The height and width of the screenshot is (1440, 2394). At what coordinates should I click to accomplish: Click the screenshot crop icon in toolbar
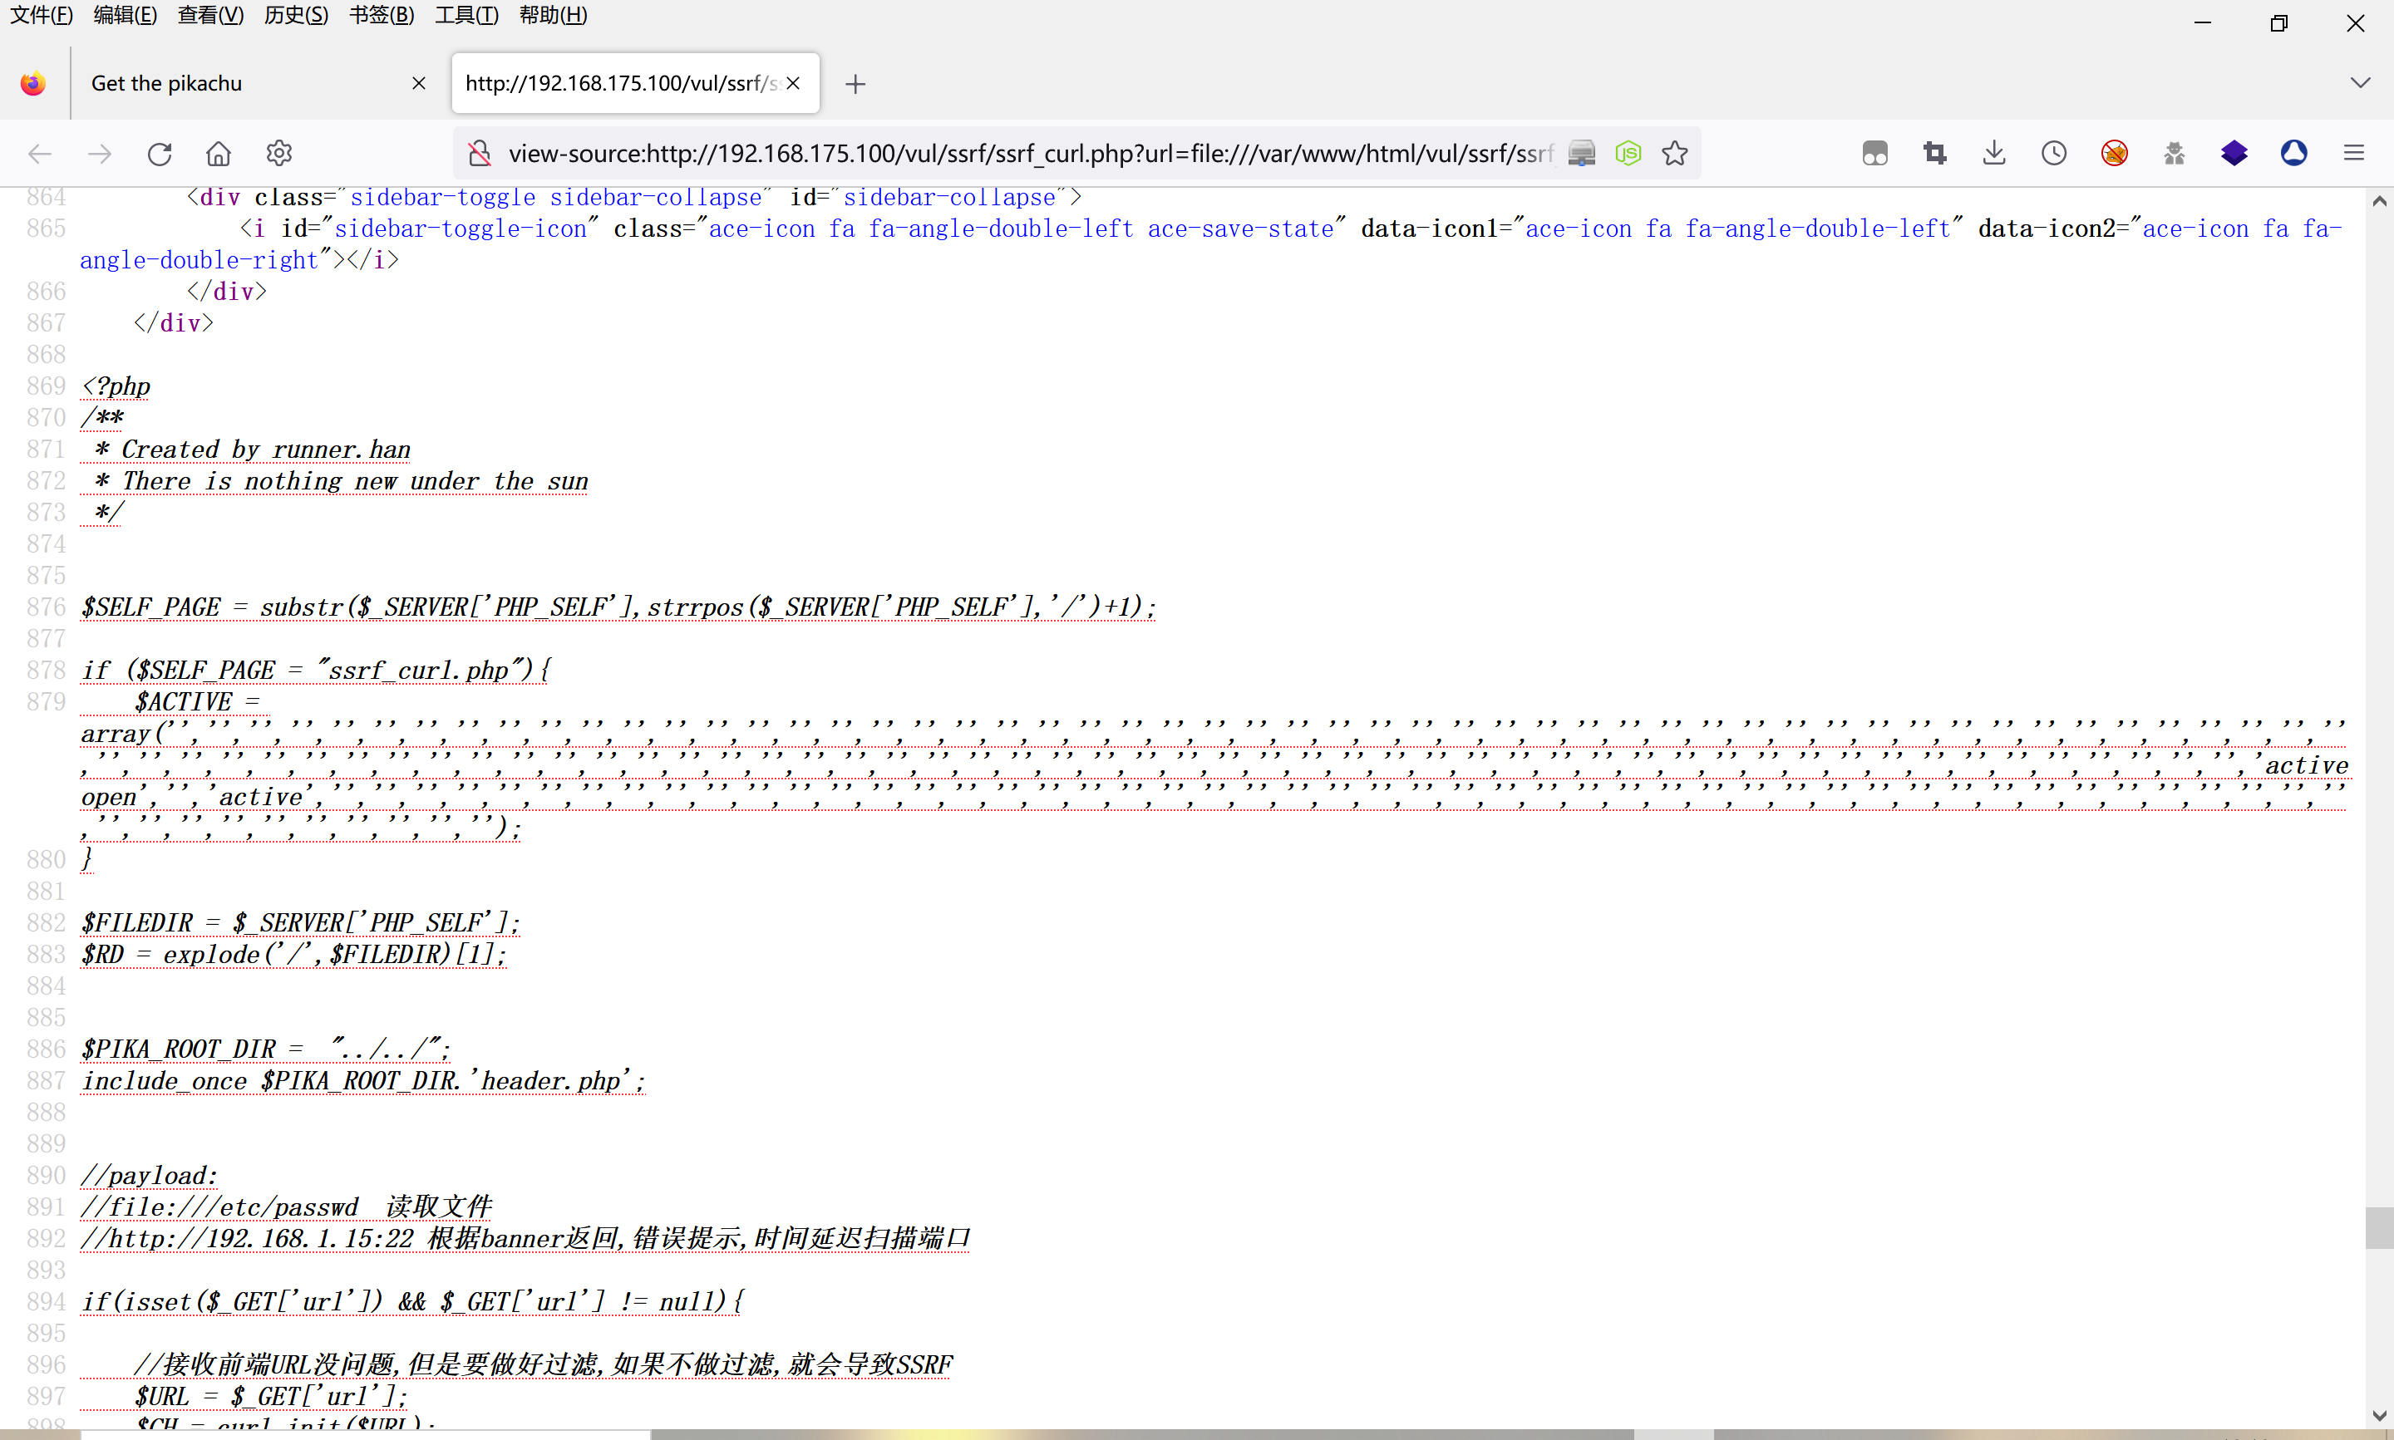[x=1935, y=154]
